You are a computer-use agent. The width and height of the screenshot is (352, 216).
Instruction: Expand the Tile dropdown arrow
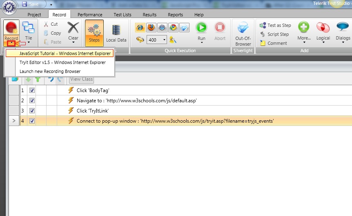(x=29, y=42)
